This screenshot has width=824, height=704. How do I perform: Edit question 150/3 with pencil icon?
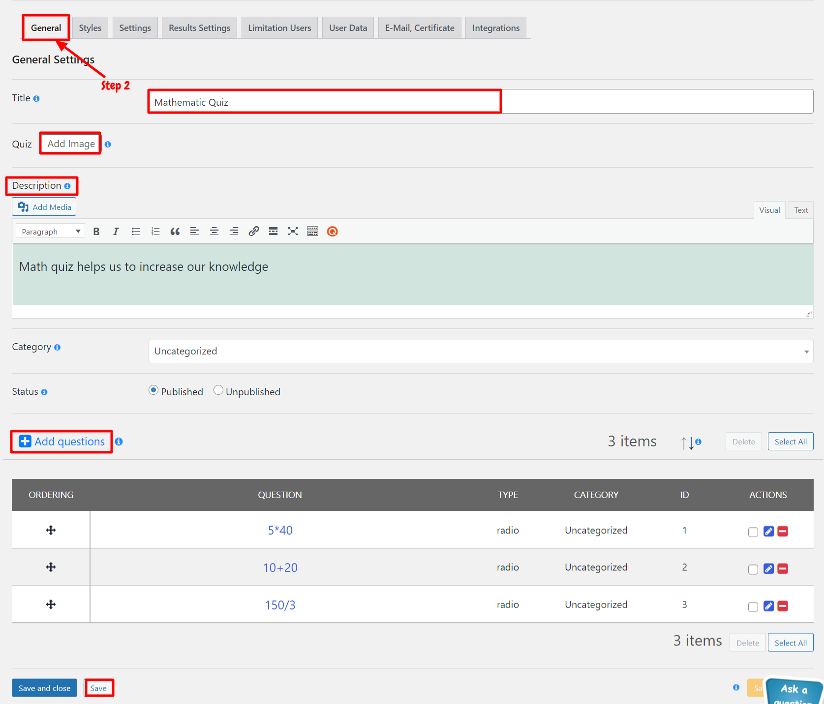769,606
